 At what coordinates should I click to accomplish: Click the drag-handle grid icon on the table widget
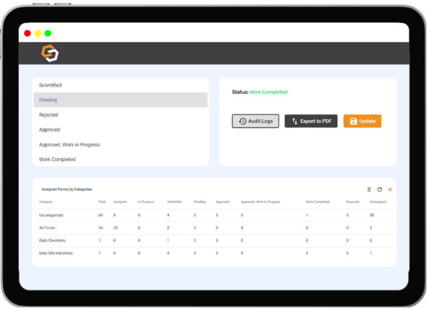369,189
